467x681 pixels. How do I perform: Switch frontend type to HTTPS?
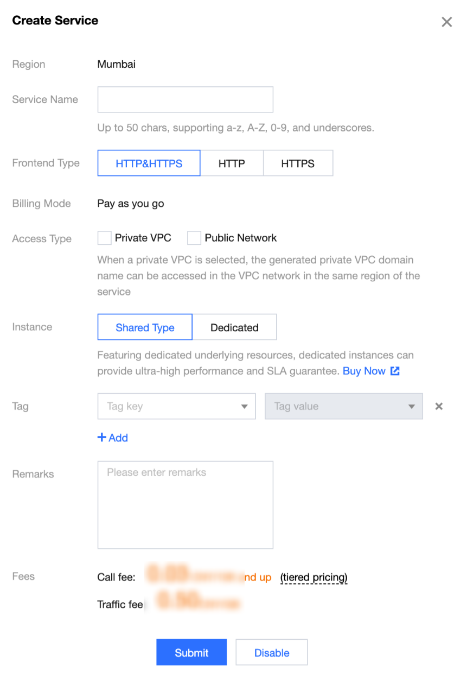pyautogui.click(x=298, y=163)
